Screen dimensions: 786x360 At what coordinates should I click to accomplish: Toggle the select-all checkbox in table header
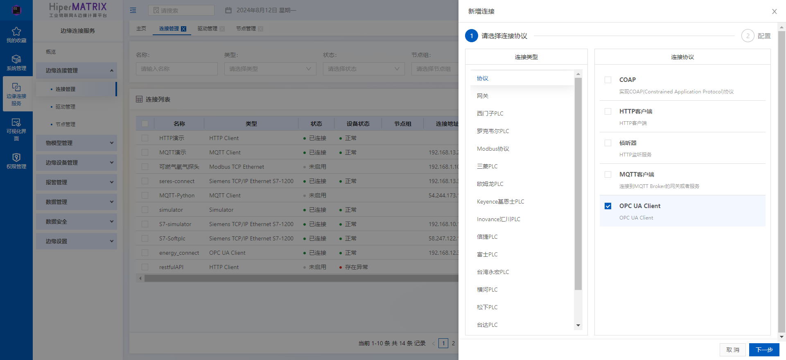pos(145,124)
